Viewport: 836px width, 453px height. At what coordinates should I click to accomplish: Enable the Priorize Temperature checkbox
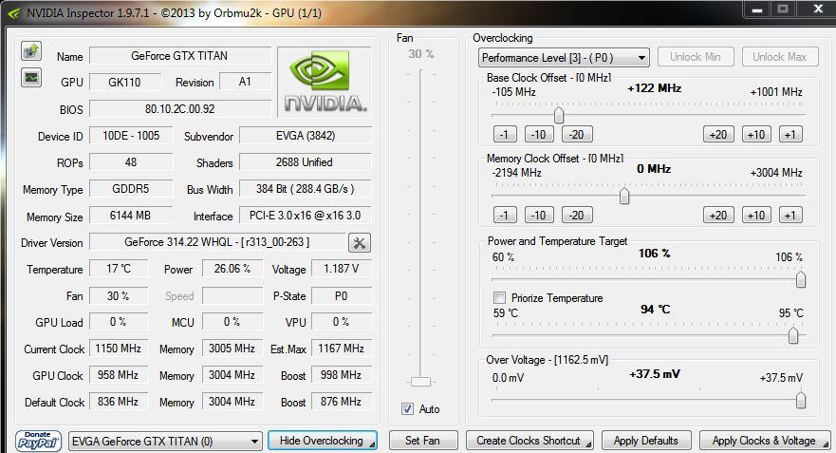tap(499, 298)
